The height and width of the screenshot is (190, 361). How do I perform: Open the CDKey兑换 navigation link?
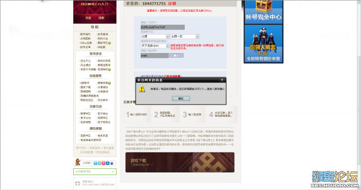(x=86, y=43)
